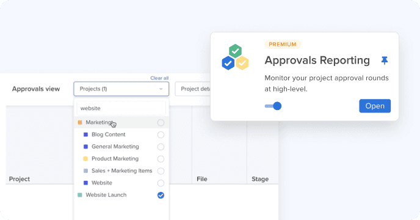The width and height of the screenshot is (420, 220).
Task: Click the File column header
Action: click(x=201, y=179)
